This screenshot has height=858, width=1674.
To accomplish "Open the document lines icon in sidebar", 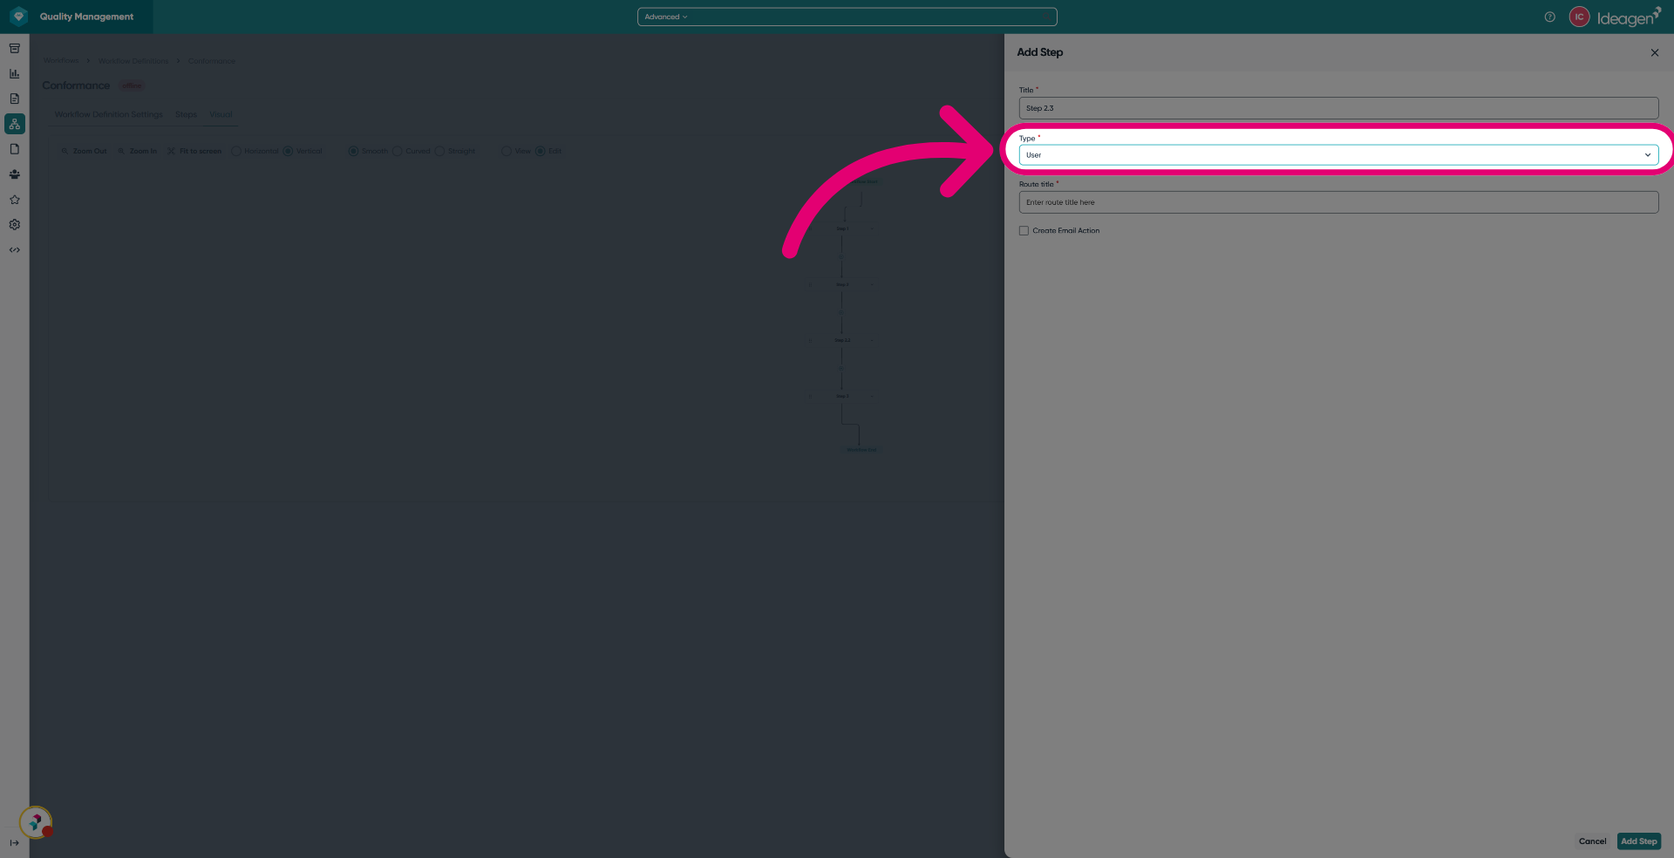I will point(15,99).
